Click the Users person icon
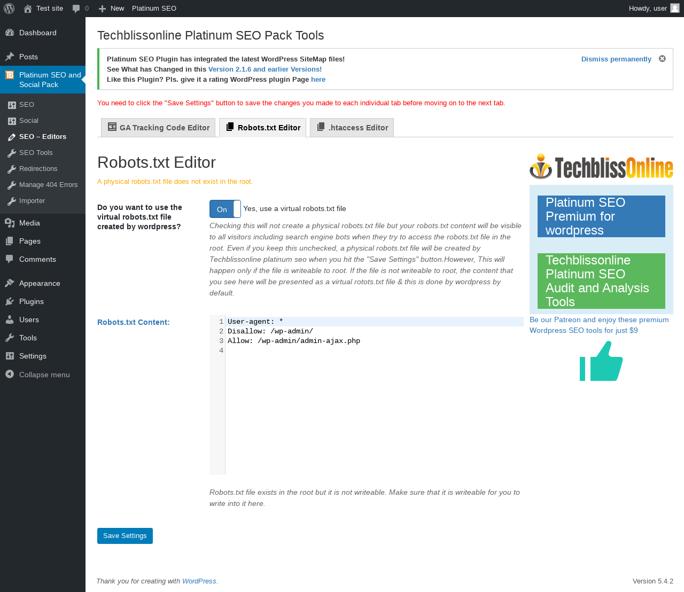The image size is (684, 592). coord(10,320)
